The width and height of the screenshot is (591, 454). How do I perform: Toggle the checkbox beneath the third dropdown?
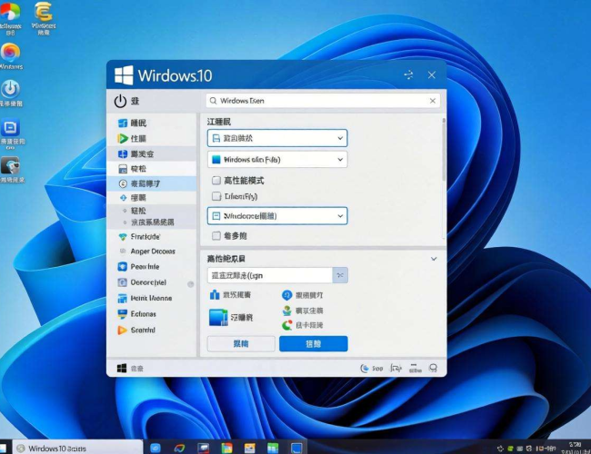pyautogui.click(x=216, y=236)
